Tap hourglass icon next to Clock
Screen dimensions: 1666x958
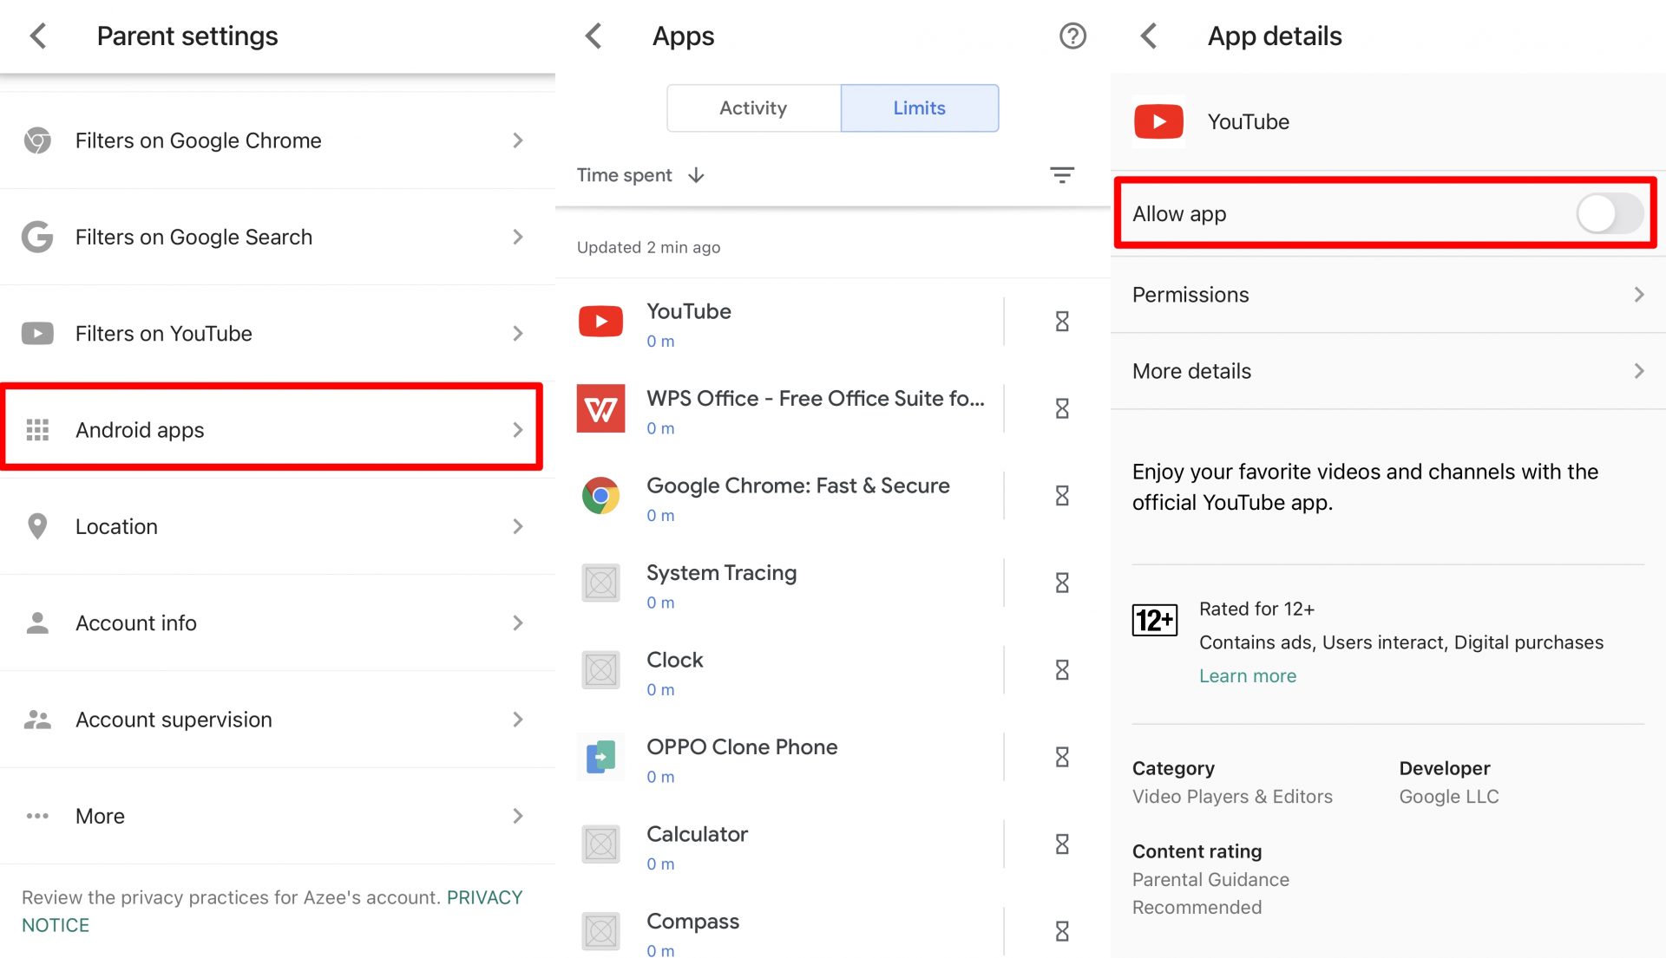1061,670
